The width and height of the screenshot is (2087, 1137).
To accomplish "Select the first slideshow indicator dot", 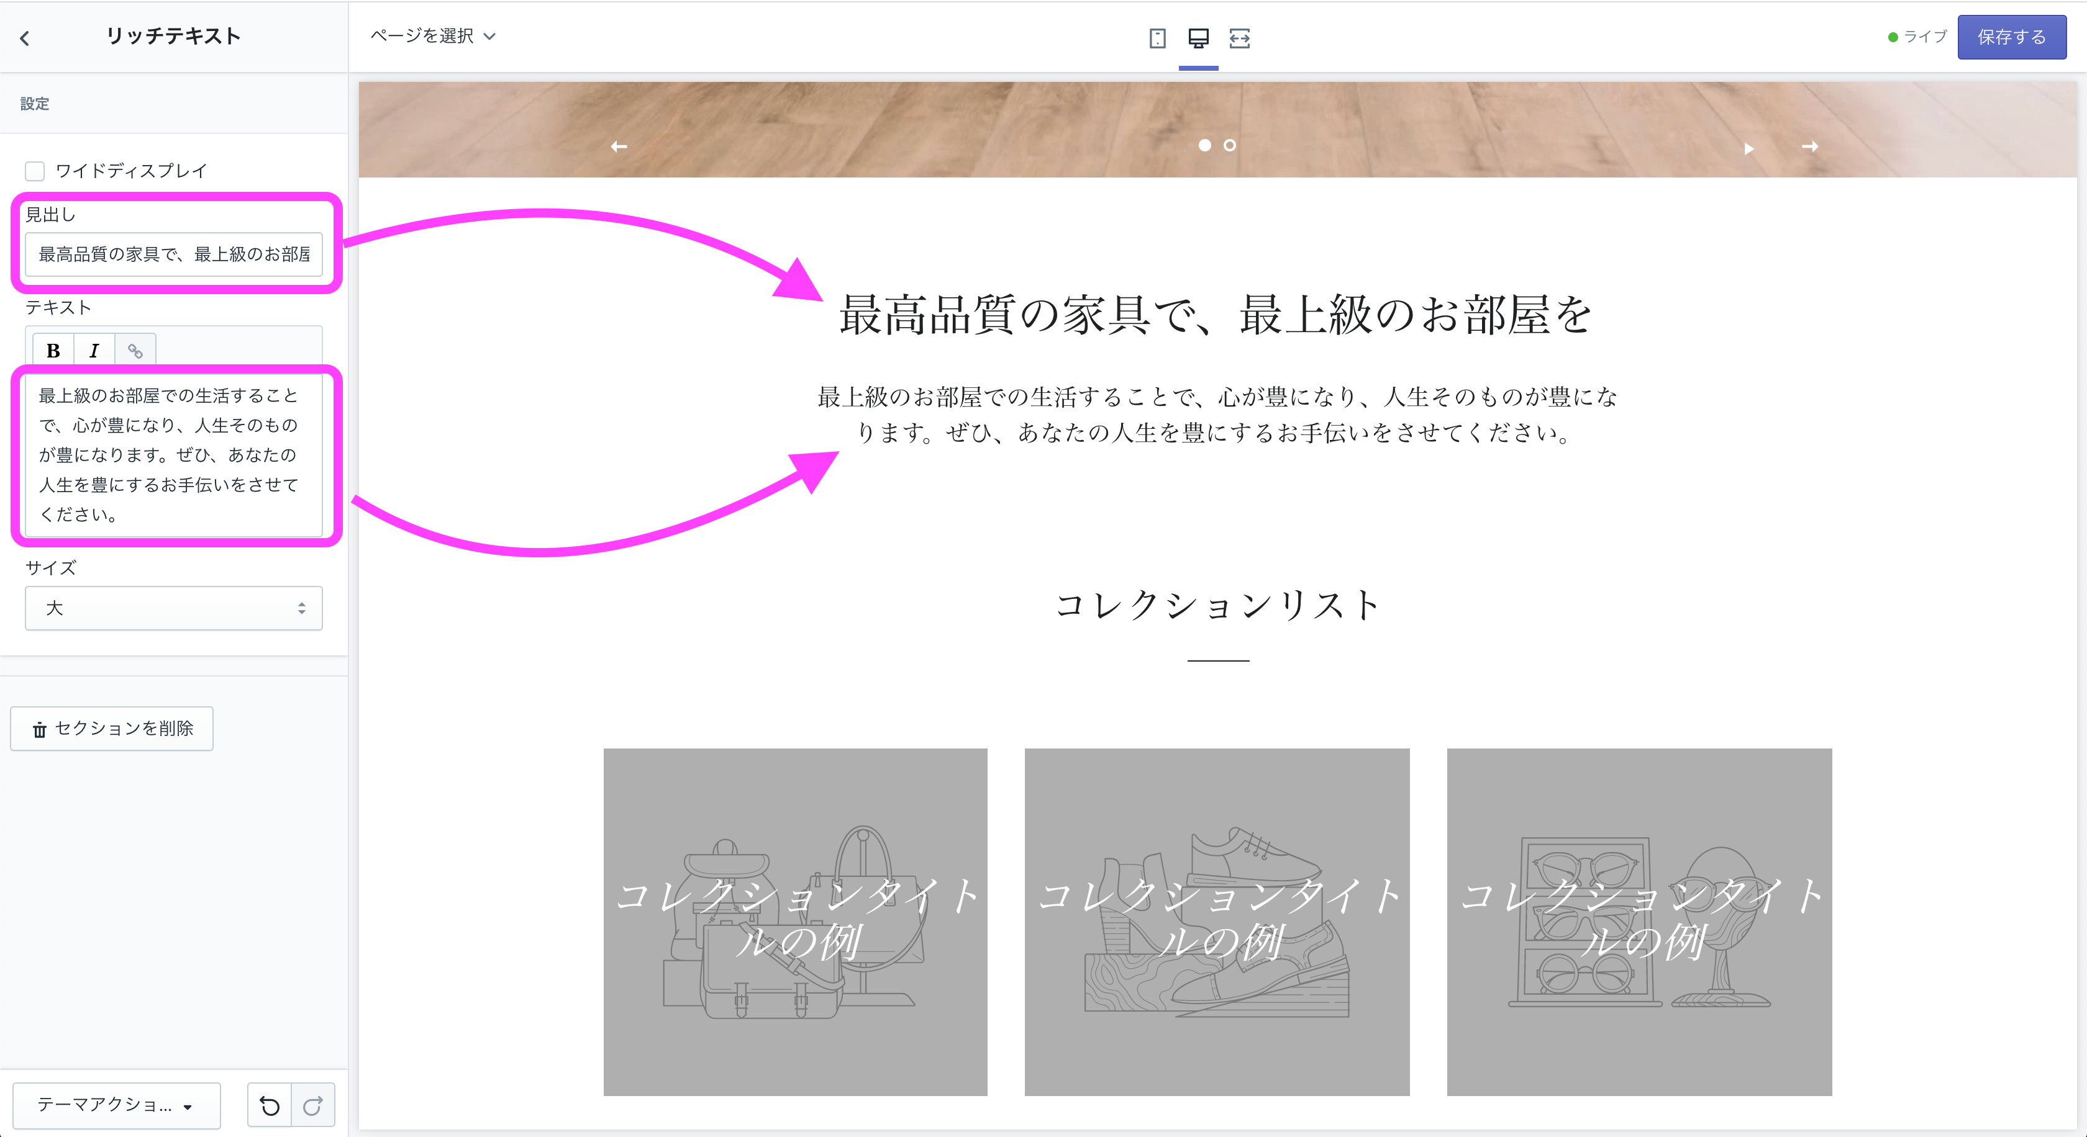I will (1205, 146).
